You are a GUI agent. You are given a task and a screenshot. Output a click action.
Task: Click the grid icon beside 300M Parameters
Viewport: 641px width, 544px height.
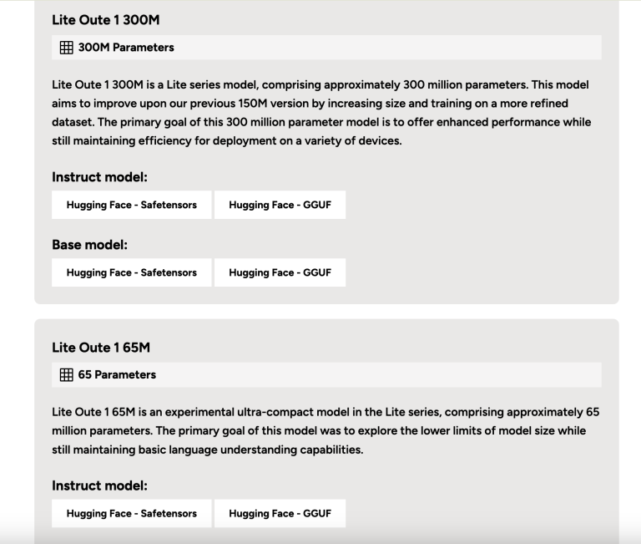pyautogui.click(x=66, y=48)
